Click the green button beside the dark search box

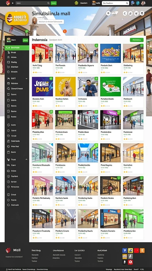(53, 3)
